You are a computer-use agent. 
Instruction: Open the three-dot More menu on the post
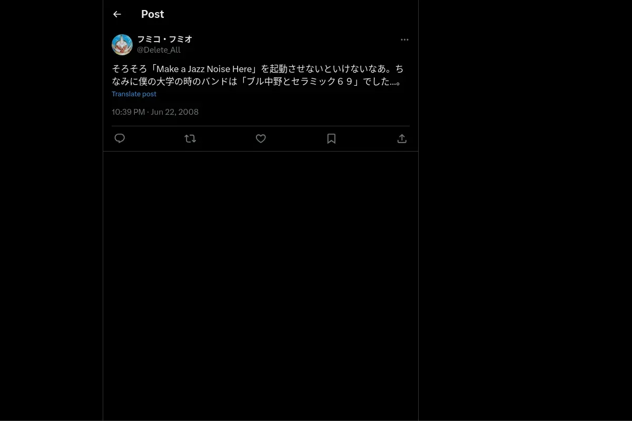404,39
